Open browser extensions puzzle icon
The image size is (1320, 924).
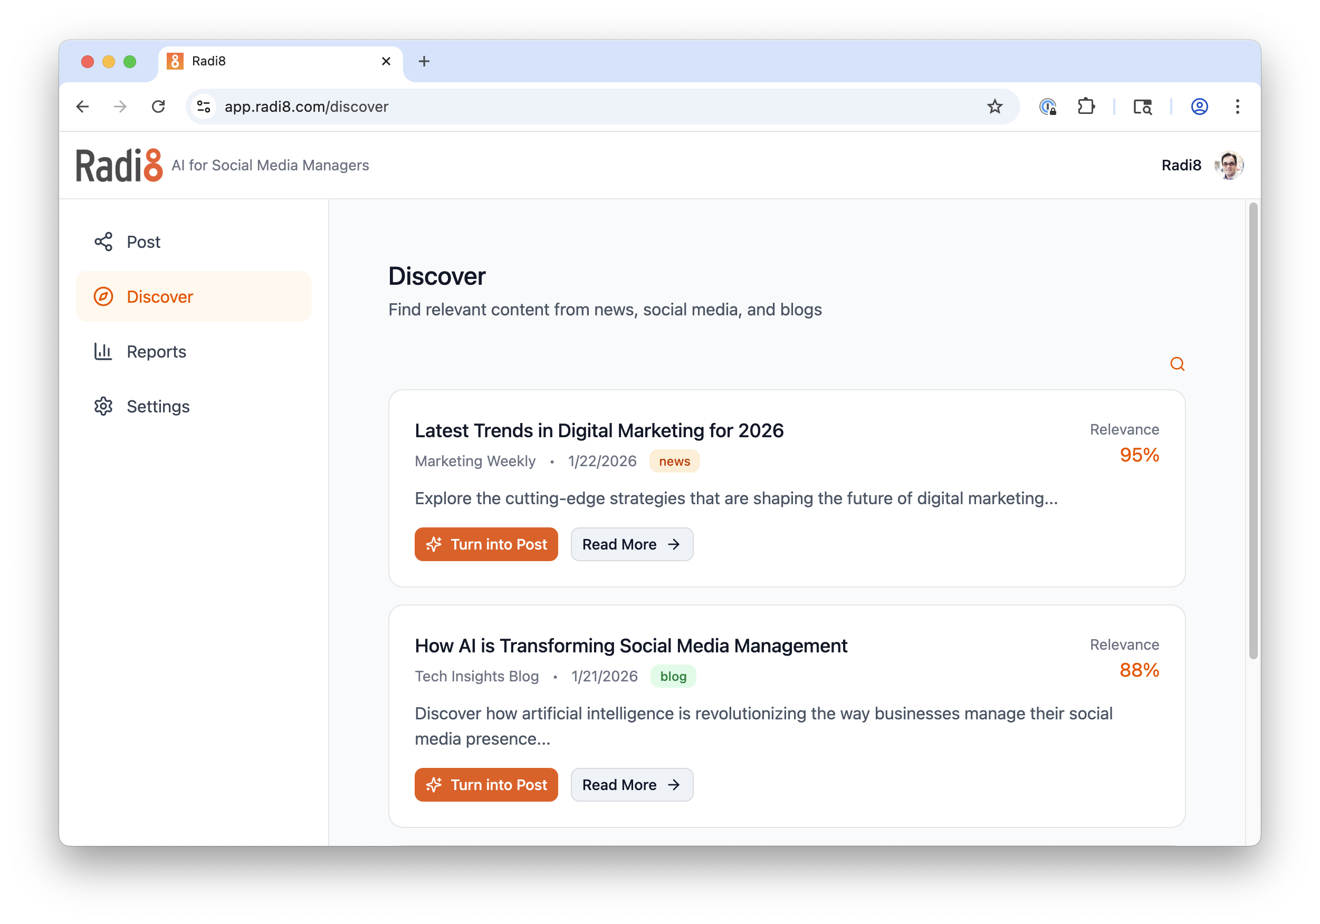pos(1087,107)
